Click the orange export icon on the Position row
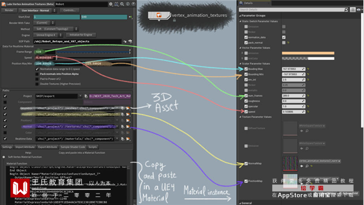Viewport: 364px width, 205px height. (x=128, y=114)
